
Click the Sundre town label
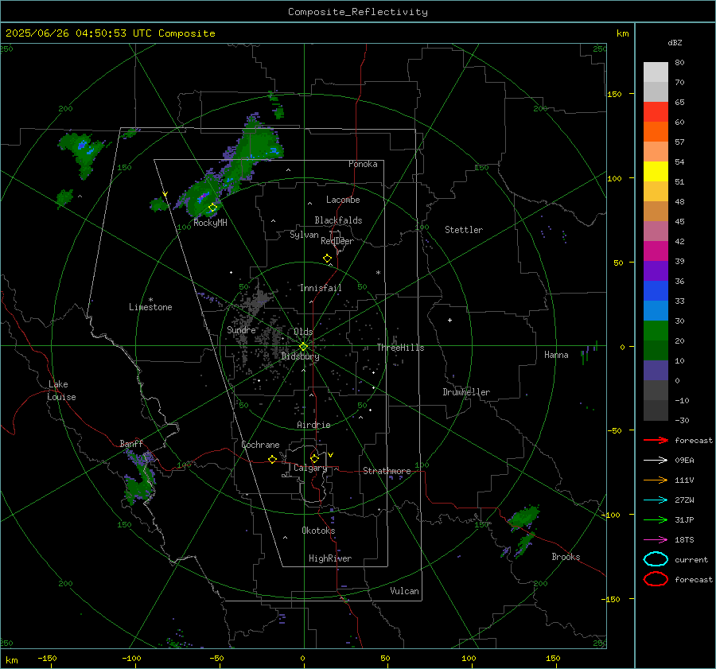[x=241, y=329]
